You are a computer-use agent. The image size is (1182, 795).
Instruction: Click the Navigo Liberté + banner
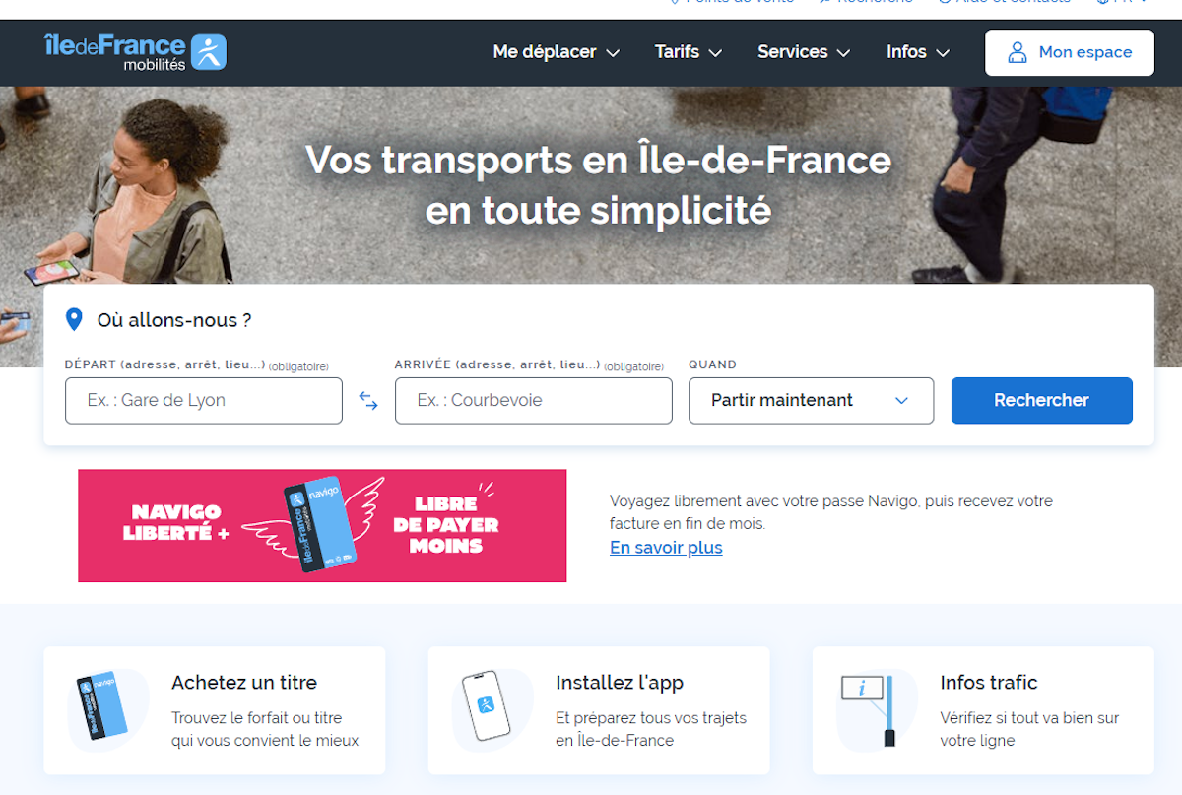(322, 526)
